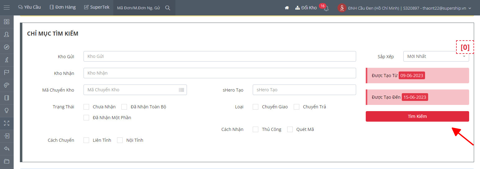Tick the Nội Tỉnh checkbox

click(120, 140)
